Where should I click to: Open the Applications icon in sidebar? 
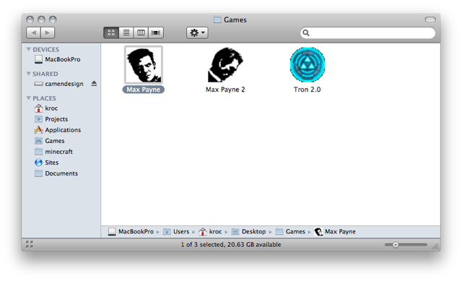point(38,130)
